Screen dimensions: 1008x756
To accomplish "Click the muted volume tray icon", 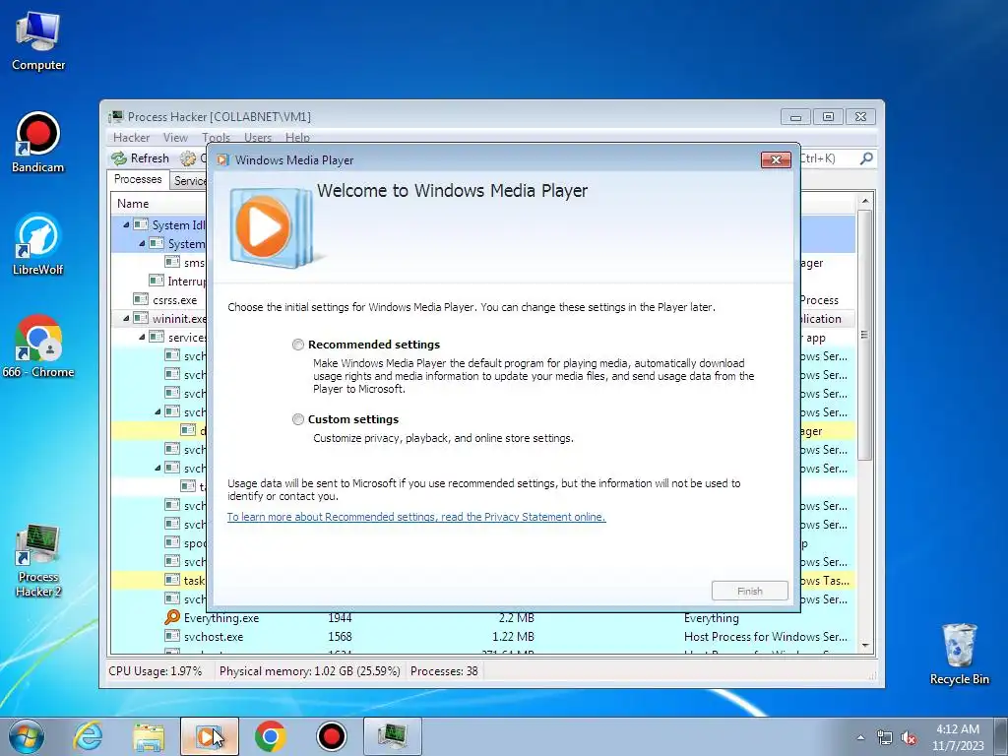I will [909, 738].
